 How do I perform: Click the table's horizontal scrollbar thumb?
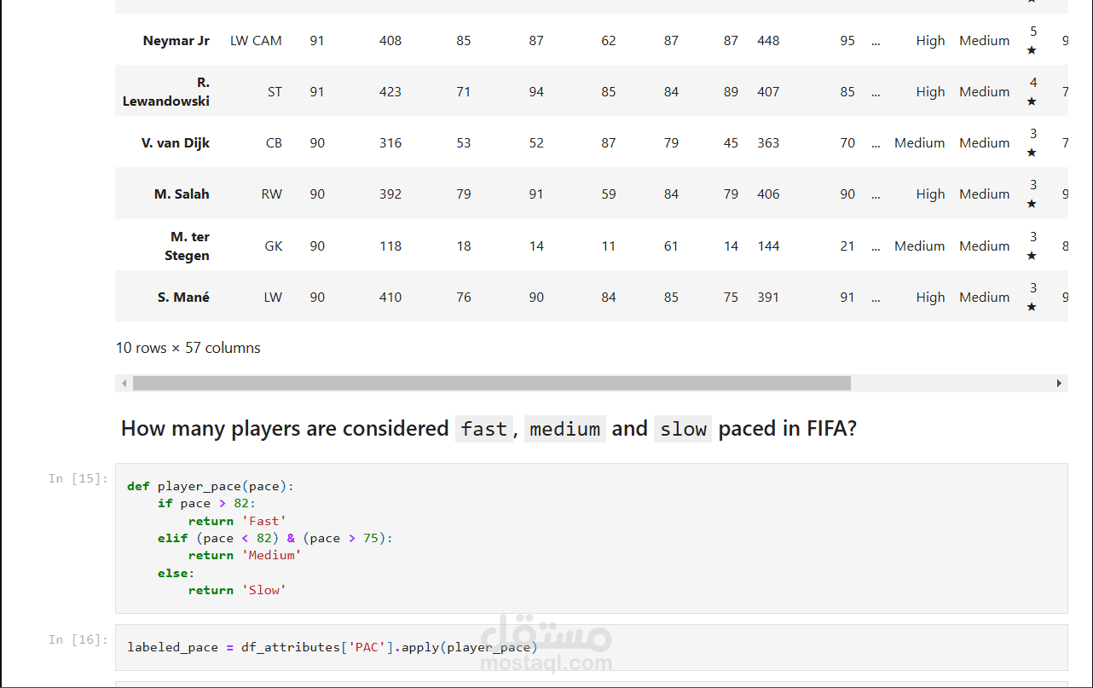[492, 384]
